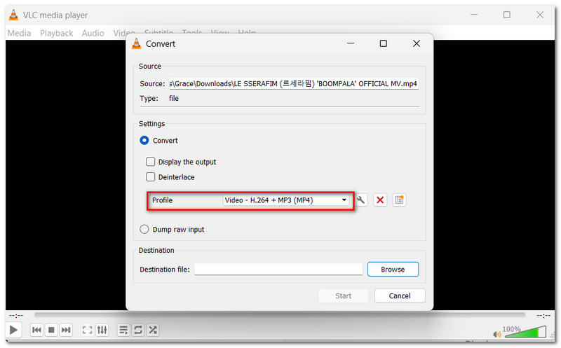This screenshot has height=348, width=561.
Task: Stop playback in VLC main window
Action: (51, 330)
